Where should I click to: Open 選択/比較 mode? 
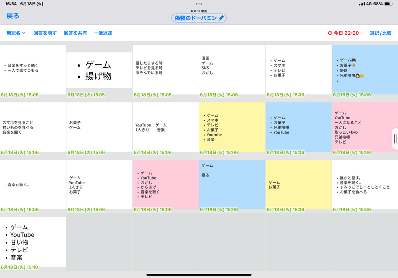click(381, 33)
